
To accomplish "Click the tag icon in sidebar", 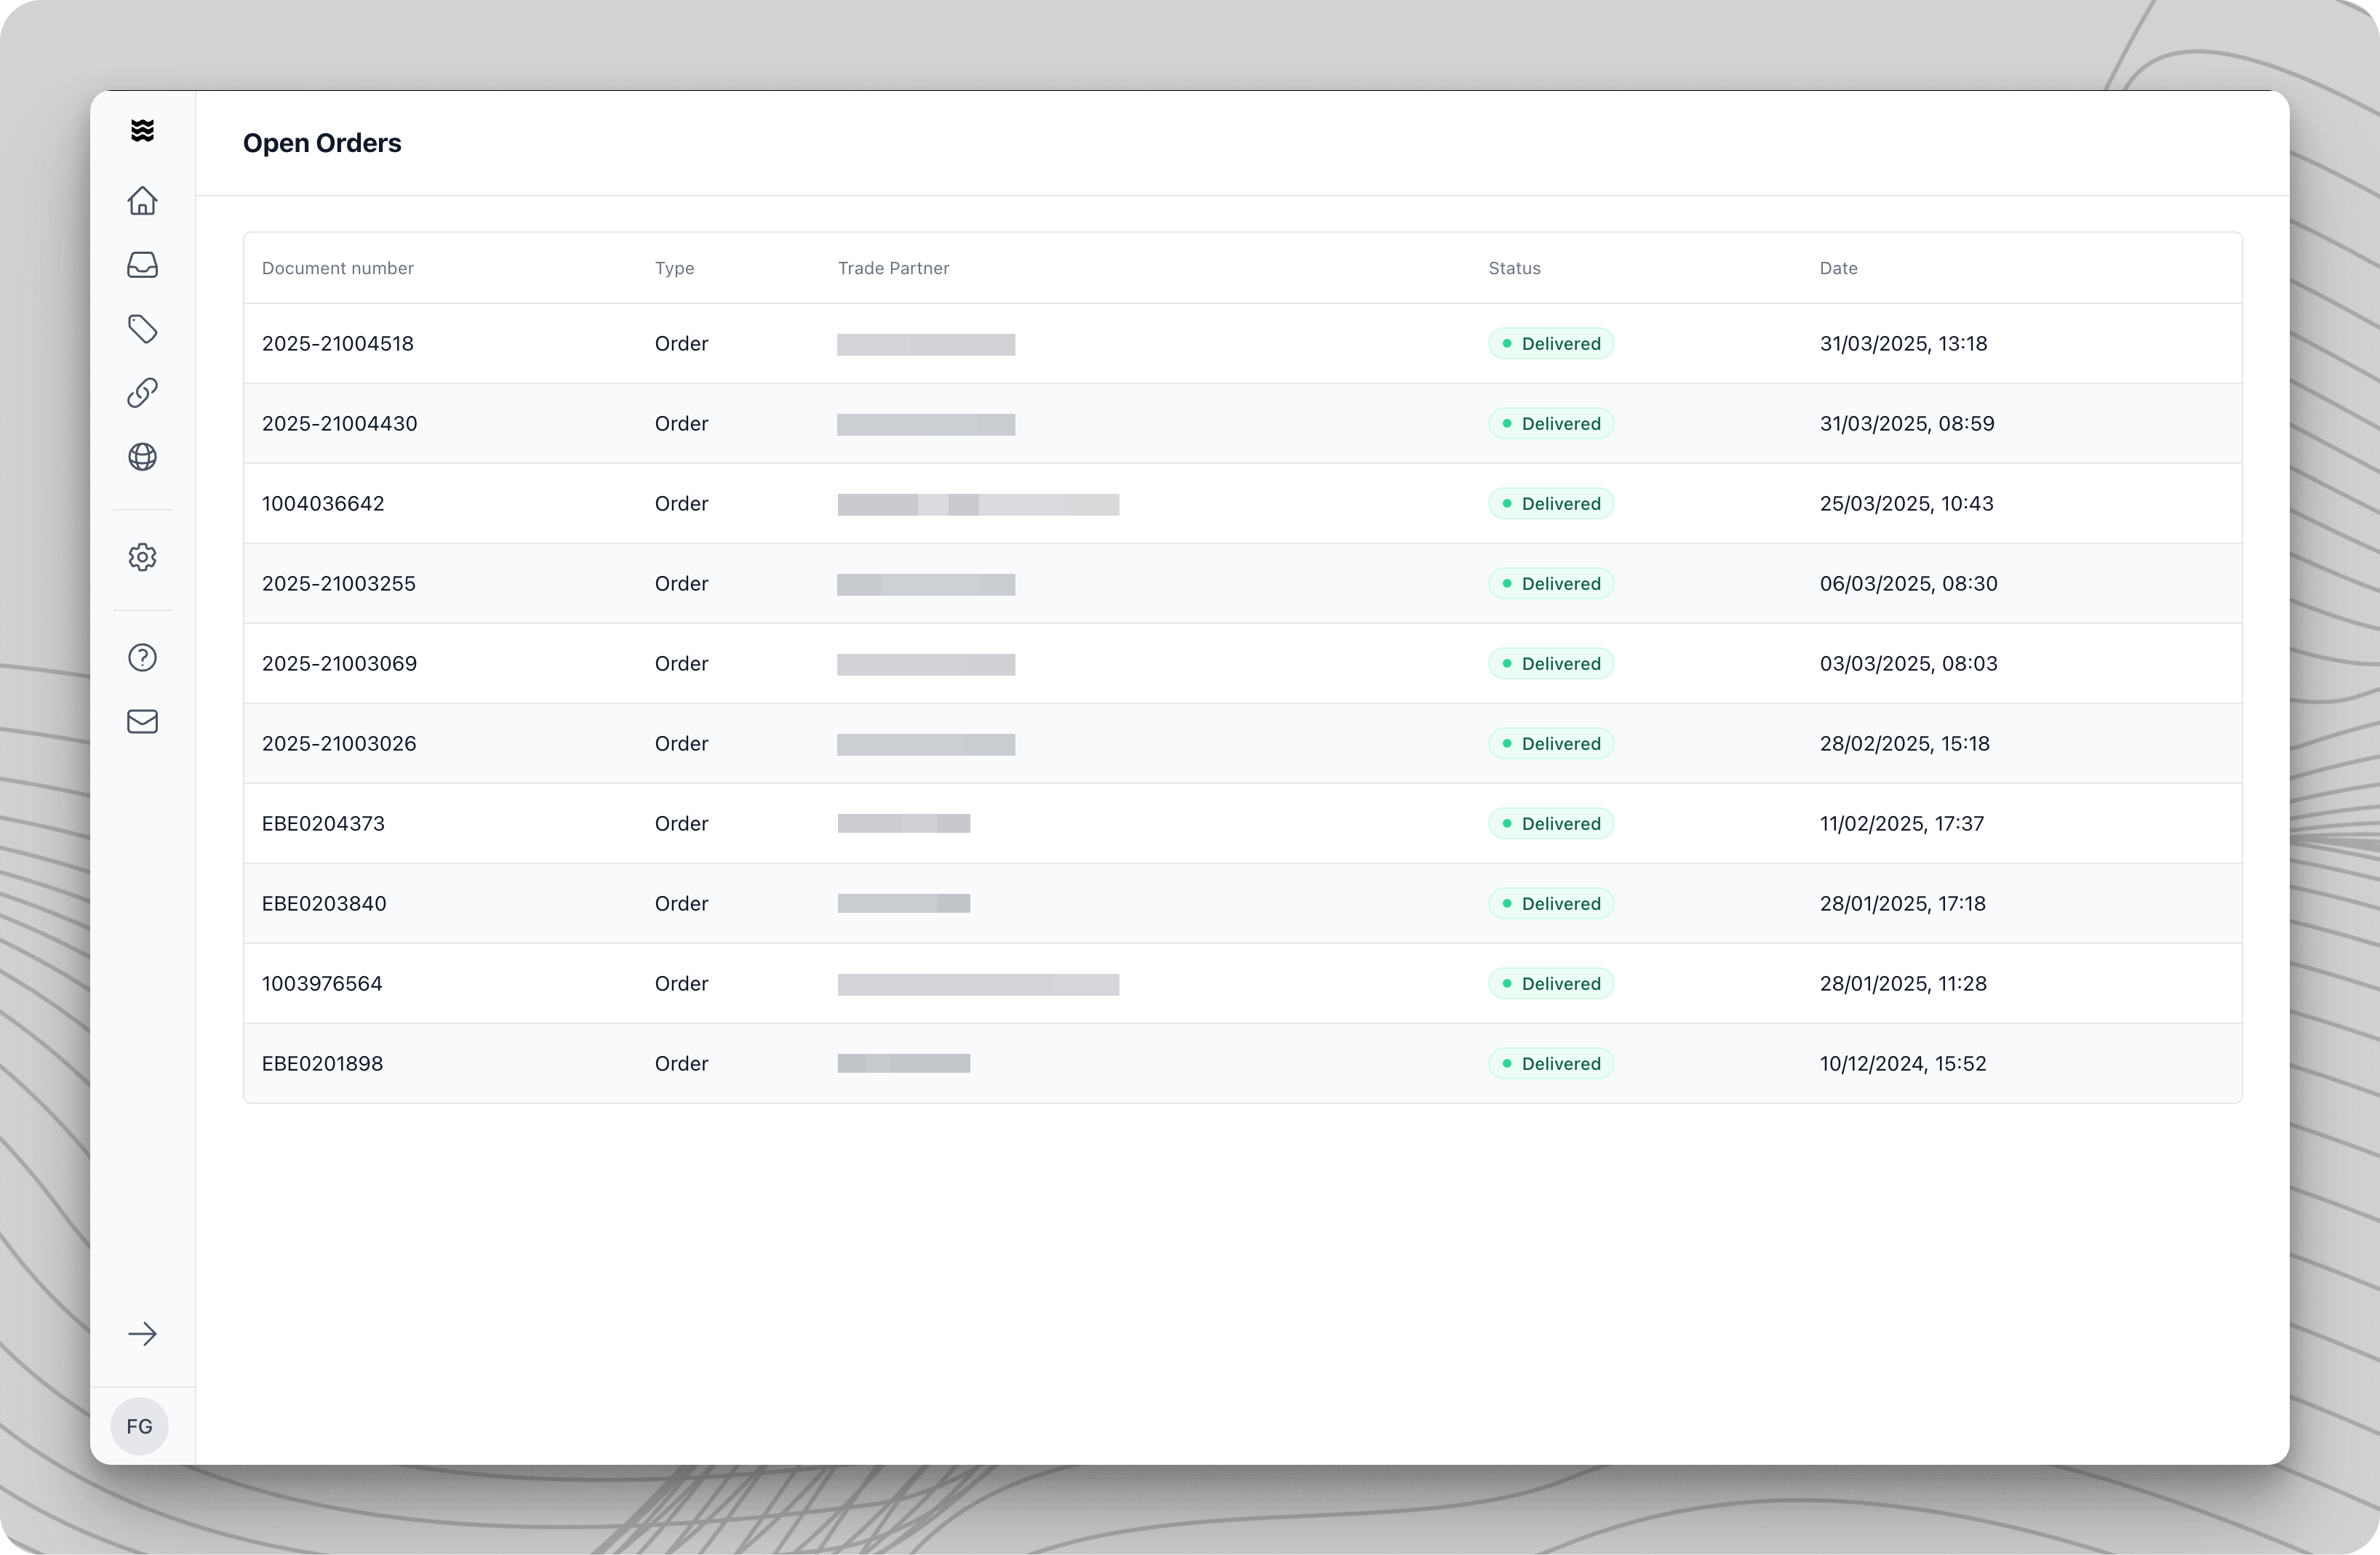I will (142, 329).
